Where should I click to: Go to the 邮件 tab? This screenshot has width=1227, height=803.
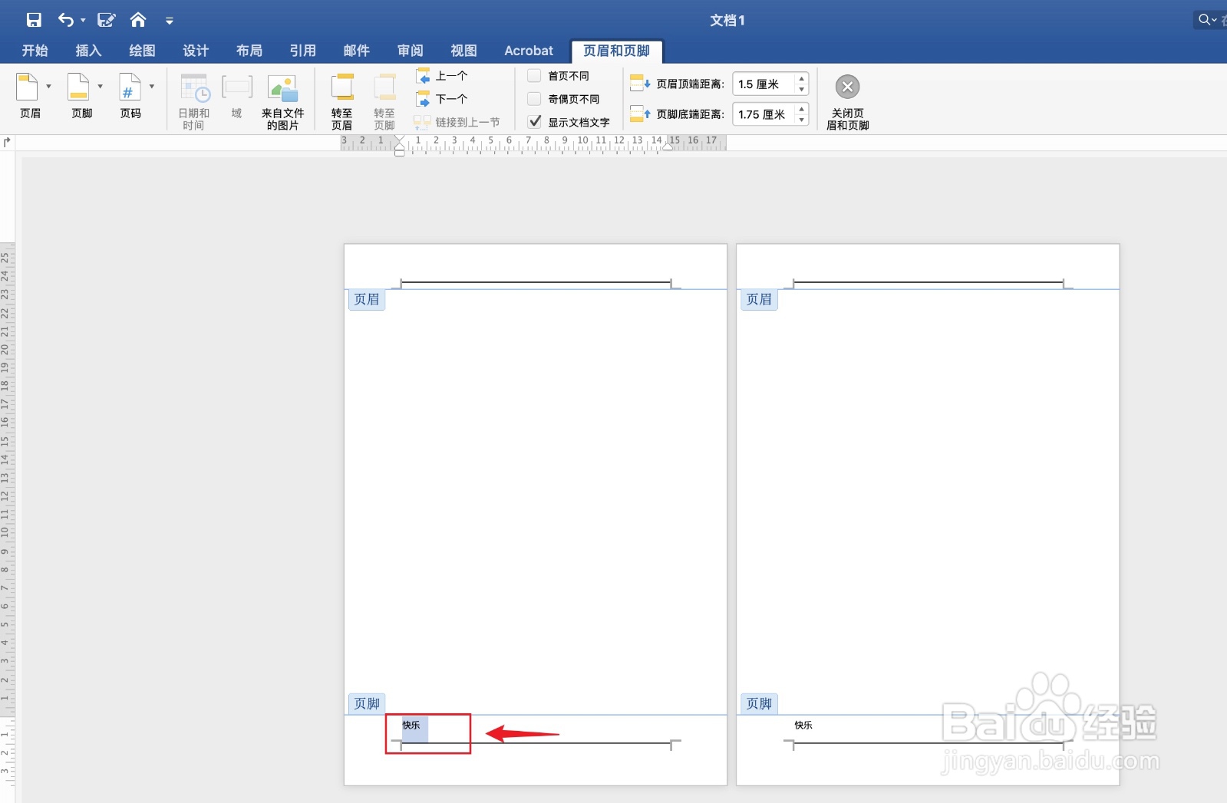(x=357, y=51)
